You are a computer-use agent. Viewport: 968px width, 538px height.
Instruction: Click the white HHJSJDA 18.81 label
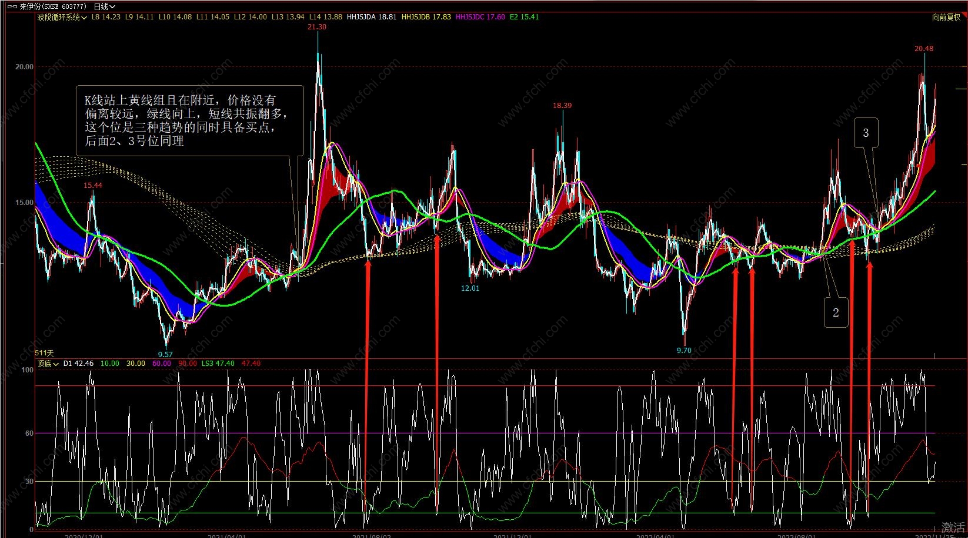click(x=372, y=17)
